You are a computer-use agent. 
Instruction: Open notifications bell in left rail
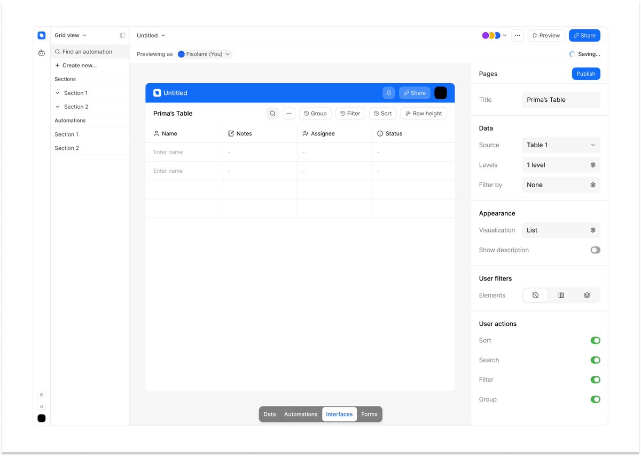pyautogui.click(x=42, y=406)
